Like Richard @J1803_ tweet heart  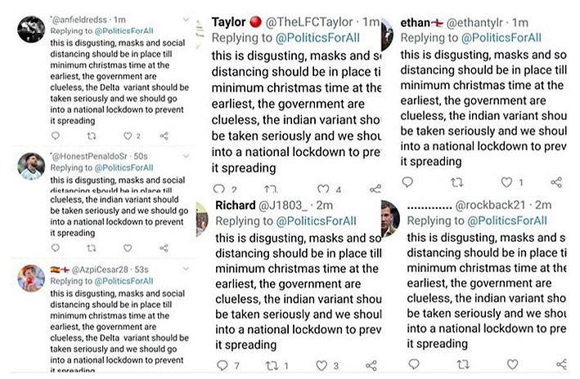(x=321, y=366)
